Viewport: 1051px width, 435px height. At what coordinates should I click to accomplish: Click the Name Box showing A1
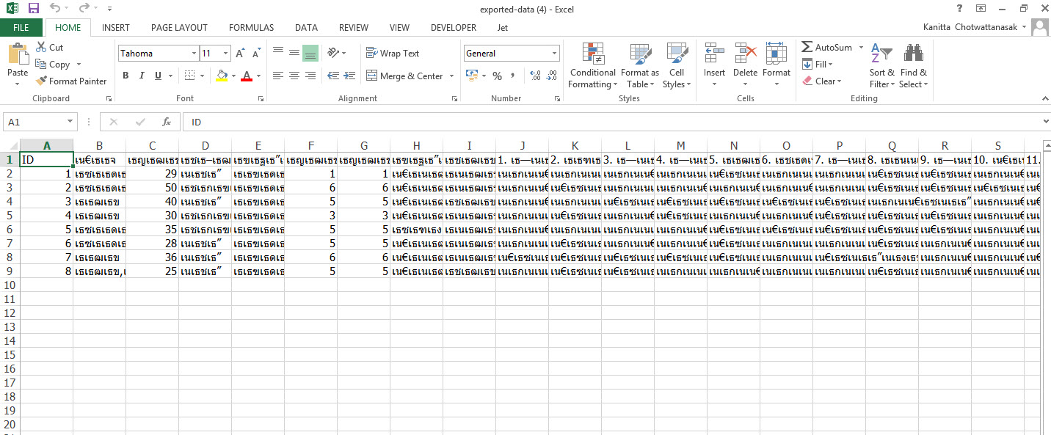[34, 122]
